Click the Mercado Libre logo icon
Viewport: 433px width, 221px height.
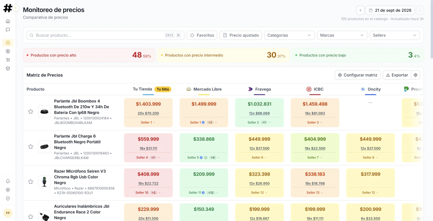pyautogui.click(x=189, y=89)
